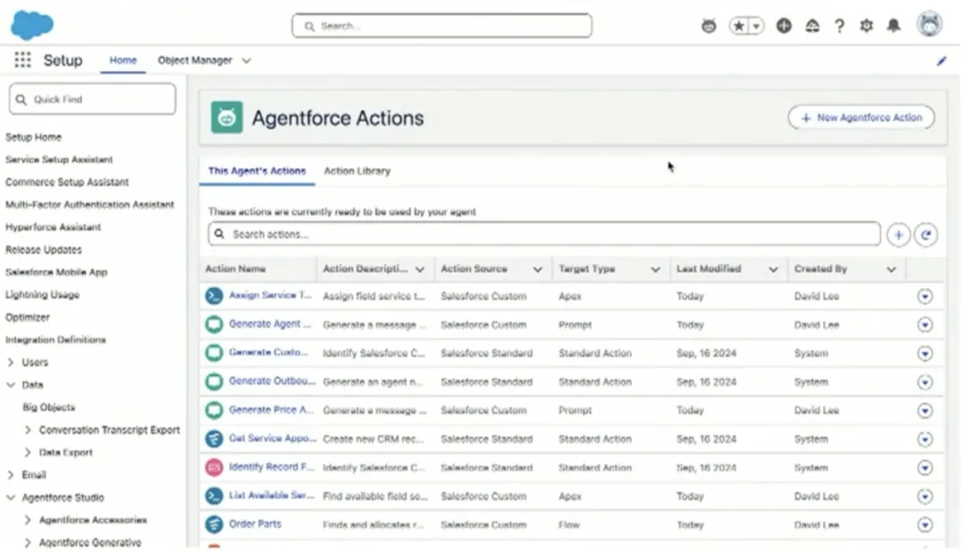Screen dimensions: 963x552
Task: Switch to the Action Library tab
Action: (x=357, y=170)
